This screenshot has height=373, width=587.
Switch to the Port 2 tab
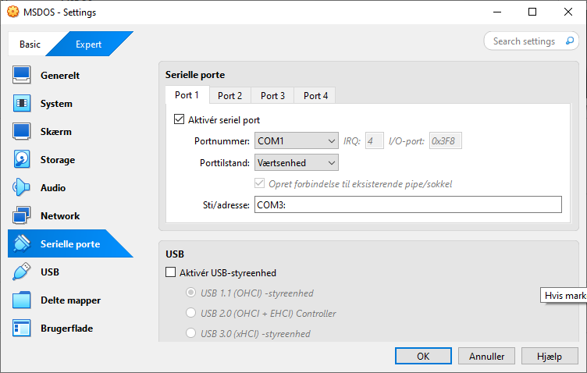pos(229,96)
